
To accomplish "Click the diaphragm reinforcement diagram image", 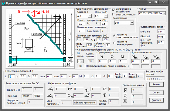I will (x=40, y=39).
